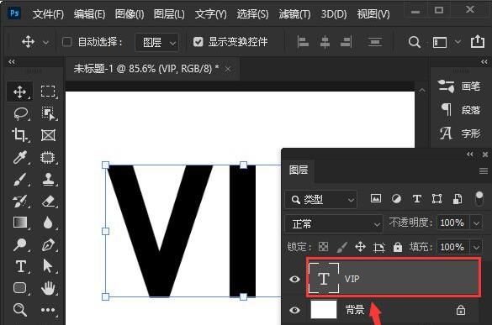Open the opacity slider dropdown arrow
The height and width of the screenshot is (325, 492).
[476, 223]
